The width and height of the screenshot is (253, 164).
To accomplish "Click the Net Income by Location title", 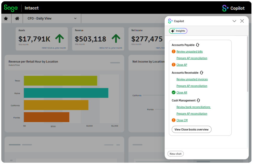I will [x=148, y=61].
